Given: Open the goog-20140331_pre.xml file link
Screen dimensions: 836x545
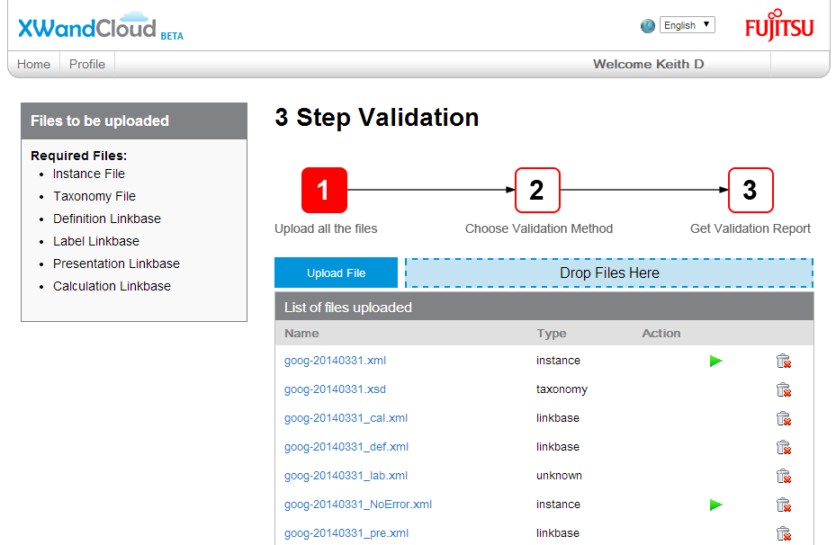Looking at the screenshot, I should click(346, 533).
